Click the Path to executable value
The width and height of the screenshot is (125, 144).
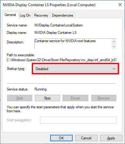coord(62,60)
